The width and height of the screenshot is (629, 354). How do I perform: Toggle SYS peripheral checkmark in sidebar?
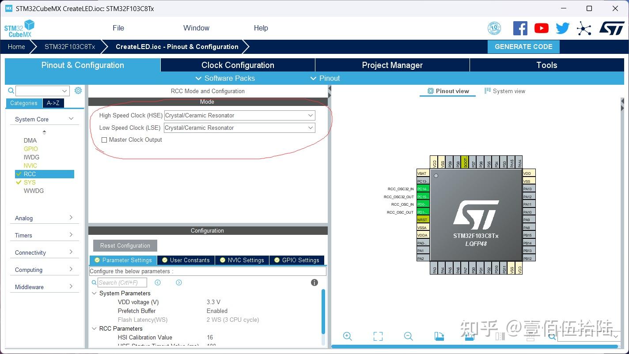pyautogui.click(x=19, y=182)
